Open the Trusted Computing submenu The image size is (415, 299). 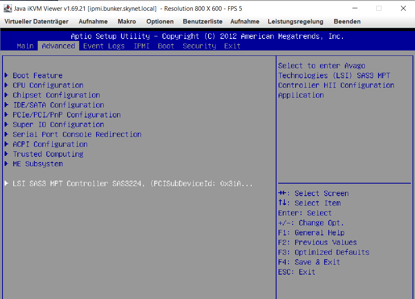[48, 154]
